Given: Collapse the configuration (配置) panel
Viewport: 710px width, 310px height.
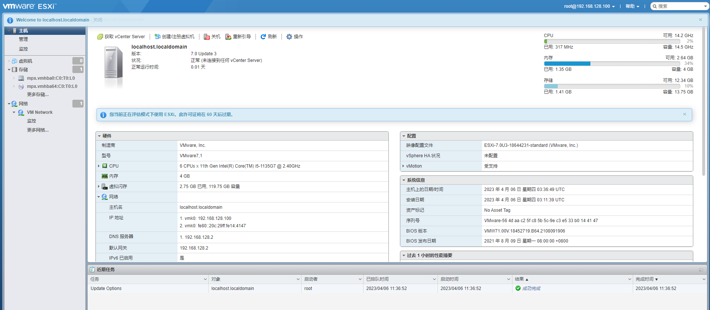Looking at the screenshot, I should [x=404, y=136].
